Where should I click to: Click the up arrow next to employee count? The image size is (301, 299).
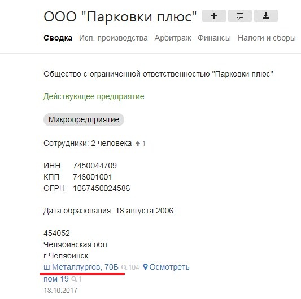138,144
